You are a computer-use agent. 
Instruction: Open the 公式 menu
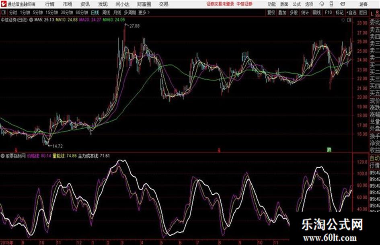point(297,4)
